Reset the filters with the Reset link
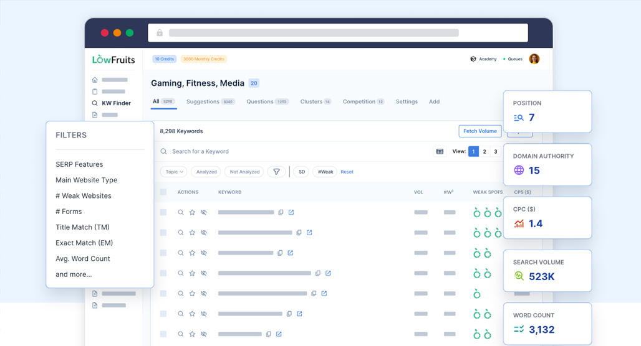This screenshot has height=346, width=641. [x=347, y=172]
